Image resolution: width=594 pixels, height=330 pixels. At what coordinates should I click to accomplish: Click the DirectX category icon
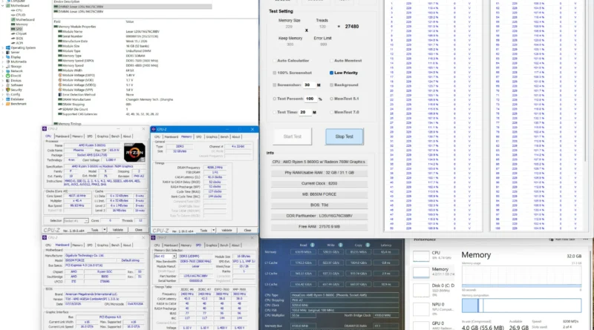point(7,76)
